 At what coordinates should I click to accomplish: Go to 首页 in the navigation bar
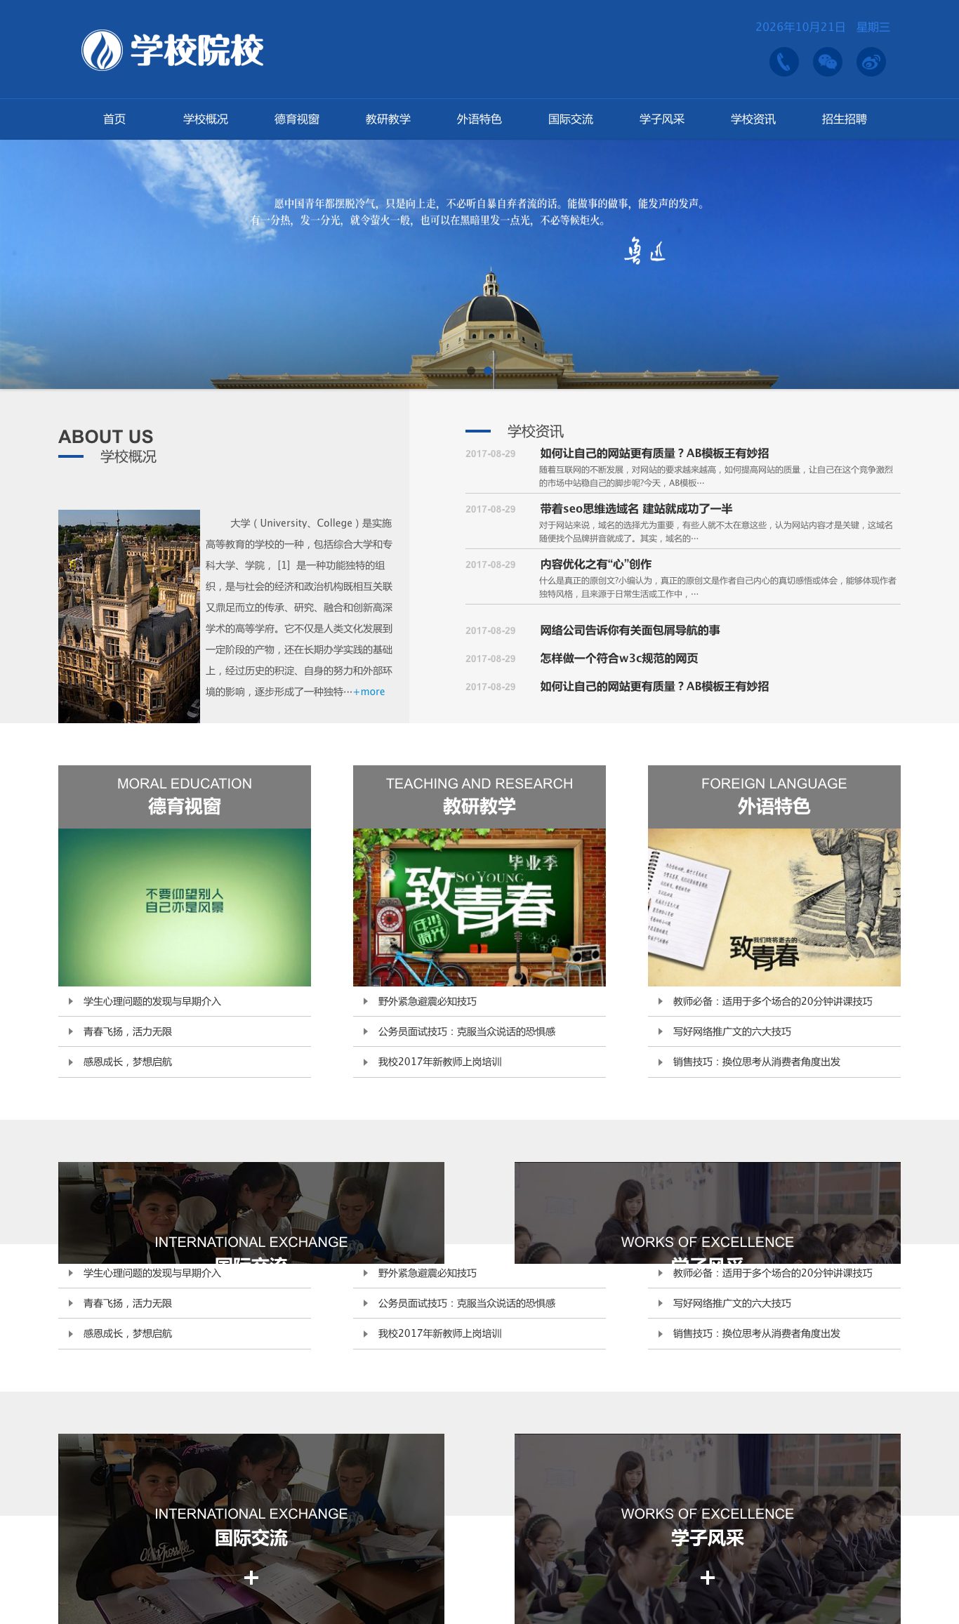click(114, 119)
